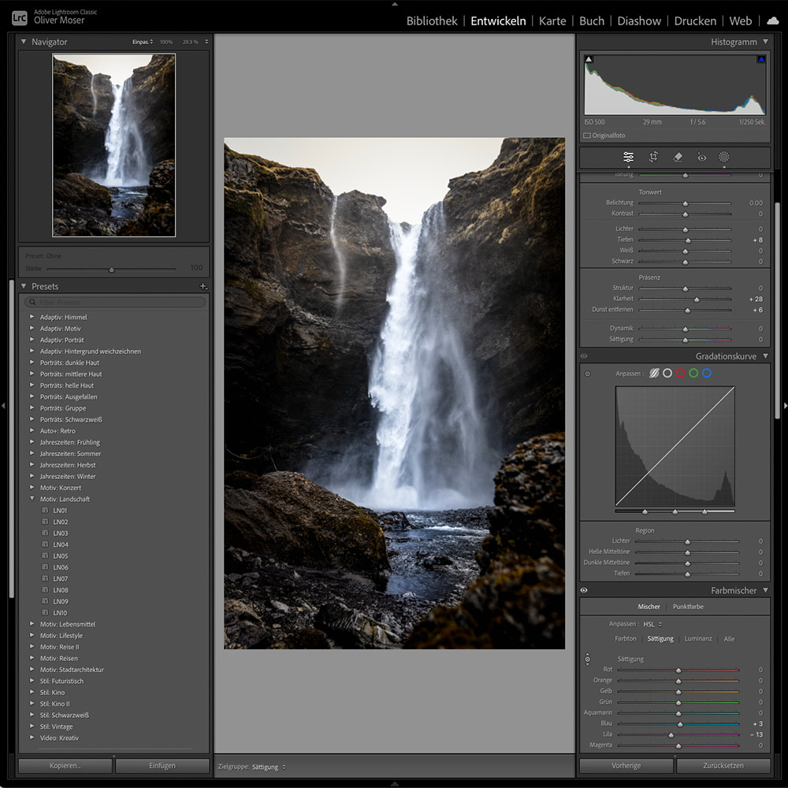
Task: Select the parametric curve mode icon
Action: pos(654,373)
